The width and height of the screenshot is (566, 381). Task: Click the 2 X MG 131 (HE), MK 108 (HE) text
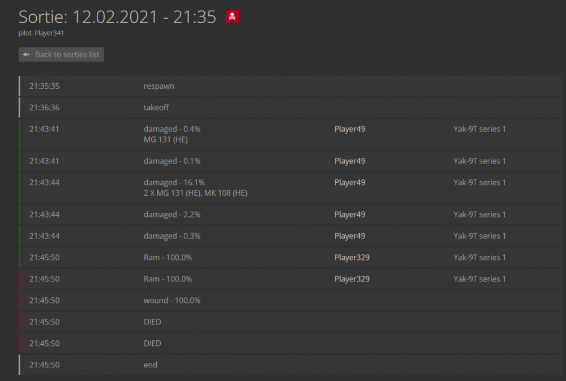195,193
